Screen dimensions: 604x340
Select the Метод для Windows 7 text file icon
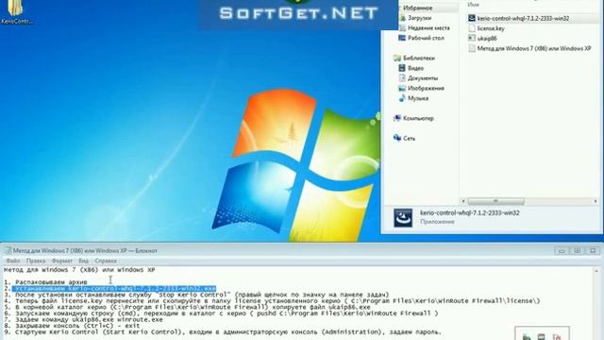point(472,48)
